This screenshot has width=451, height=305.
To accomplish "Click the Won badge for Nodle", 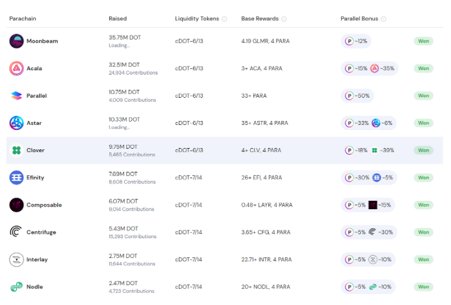I will (x=423, y=287).
